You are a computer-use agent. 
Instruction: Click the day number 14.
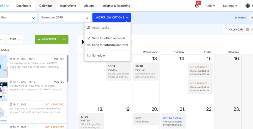pos(182,58)
